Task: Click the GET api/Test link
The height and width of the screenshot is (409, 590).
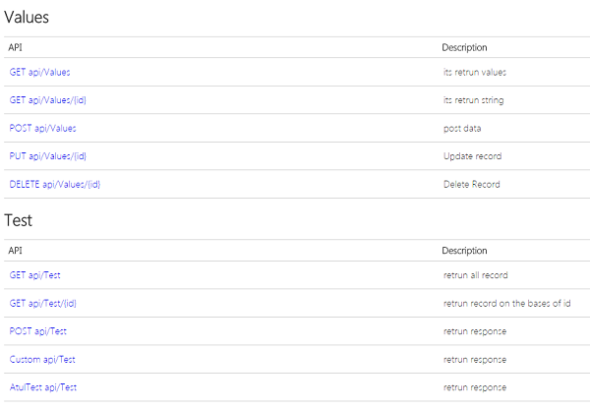Action: coord(35,275)
